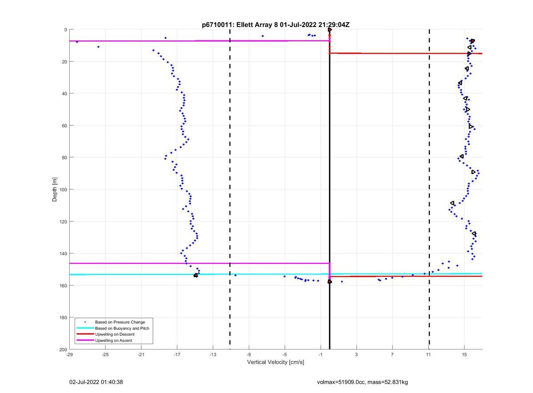
Task: Click the x-axis tick label '3'
Action: pos(356,354)
